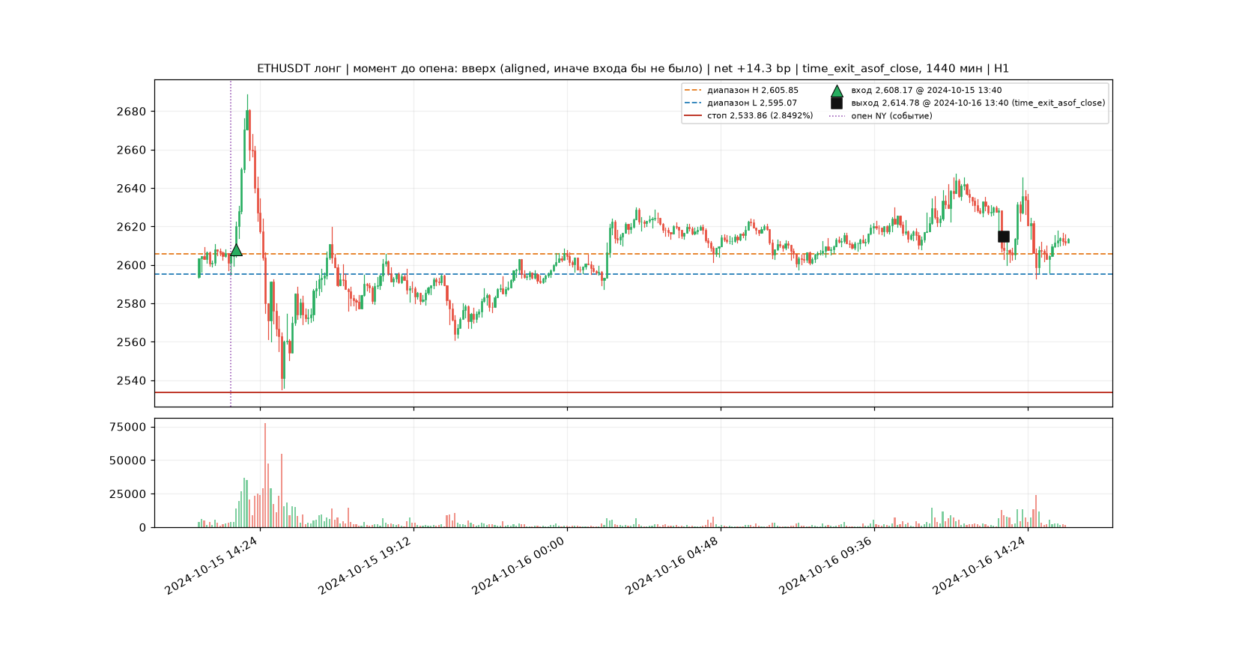Click the 2600 price axis label
Viewport: 1236px width, 659px height.
point(131,265)
